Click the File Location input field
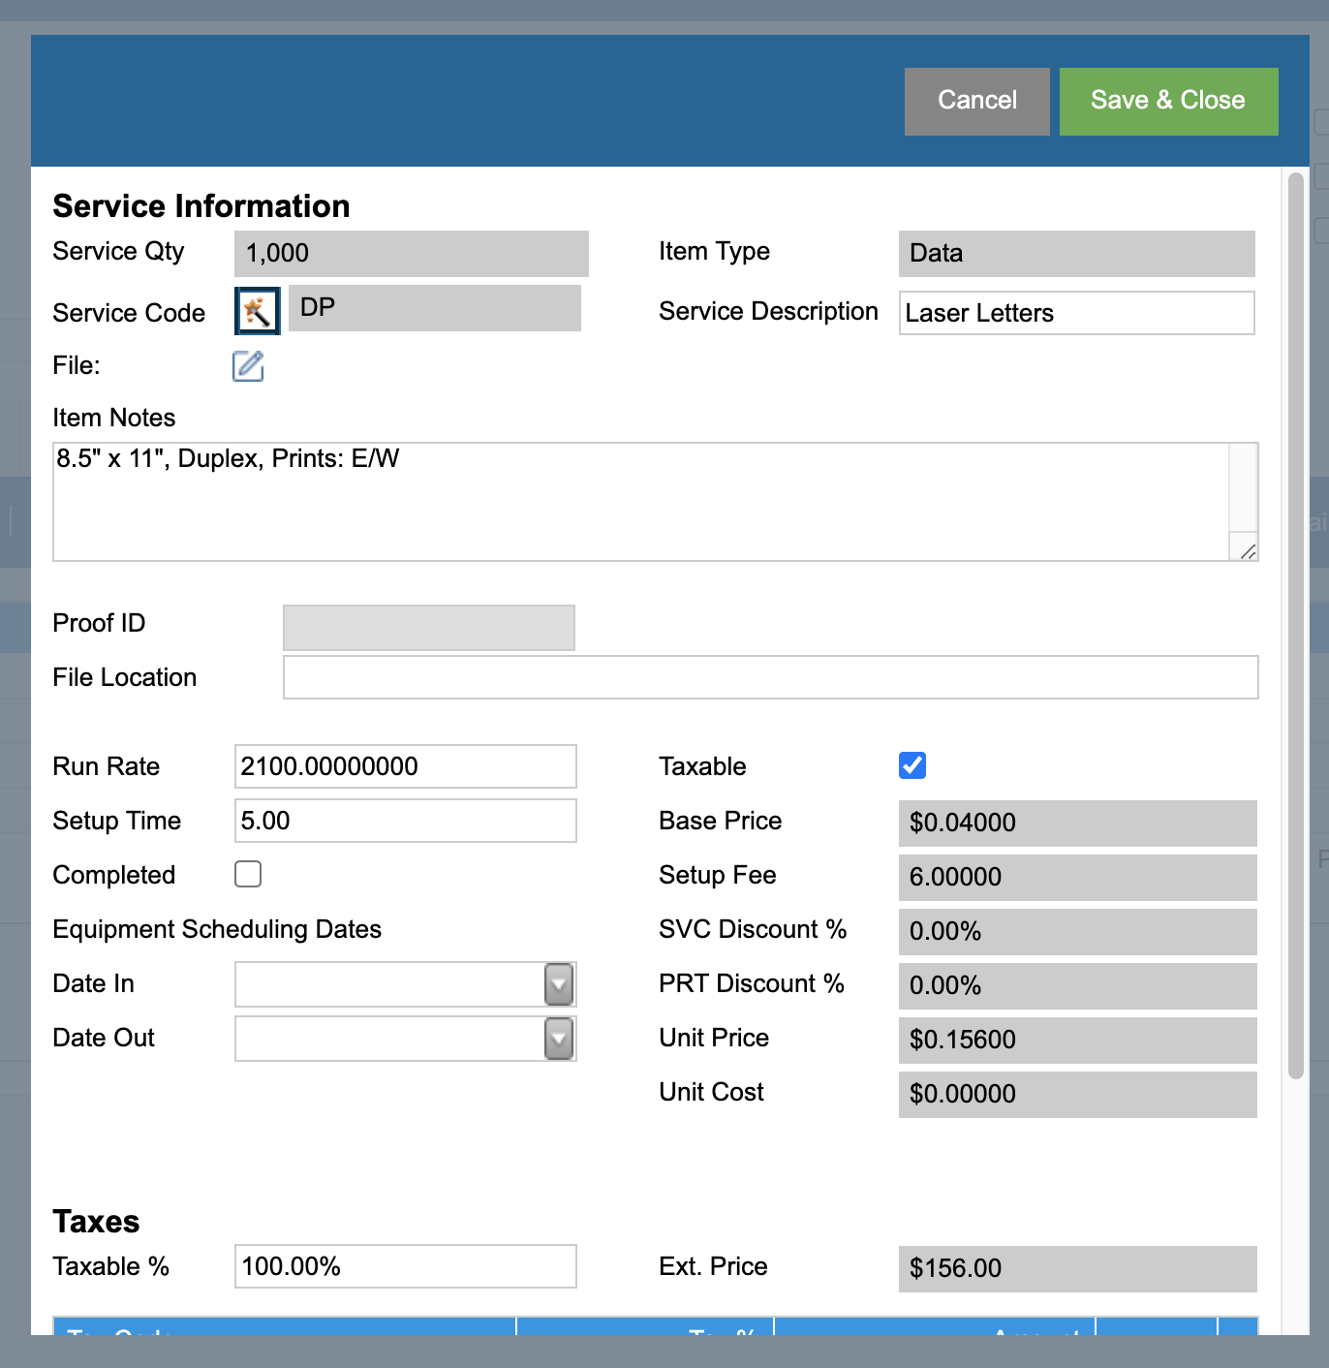The height and width of the screenshot is (1368, 1329). click(771, 677)
